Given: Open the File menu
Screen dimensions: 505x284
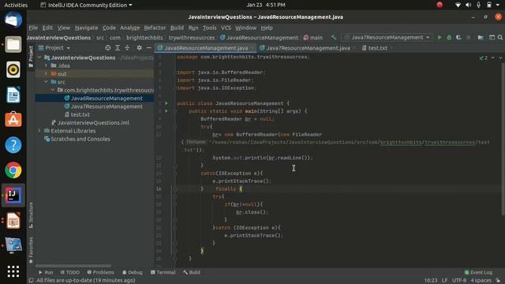Looking at the screenshot, I should [x=33, y=28].
